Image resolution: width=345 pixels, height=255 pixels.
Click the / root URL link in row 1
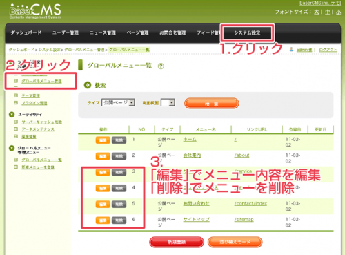point(235,140)
